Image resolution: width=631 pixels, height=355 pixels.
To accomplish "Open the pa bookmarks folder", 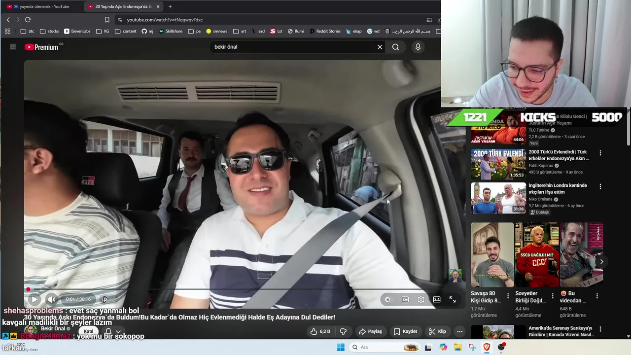I will [194, 31].
